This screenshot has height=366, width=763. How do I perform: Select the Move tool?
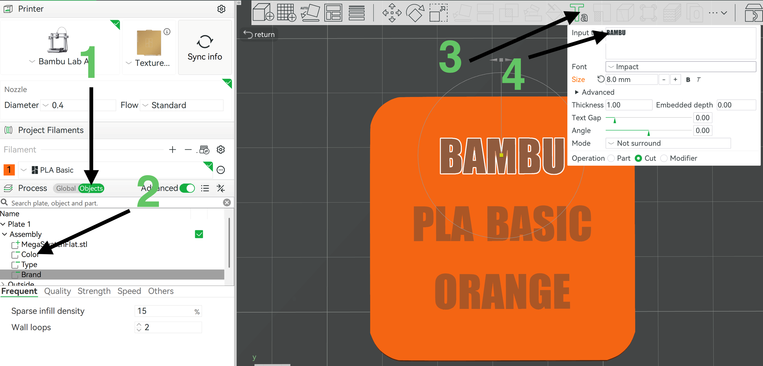392,13
